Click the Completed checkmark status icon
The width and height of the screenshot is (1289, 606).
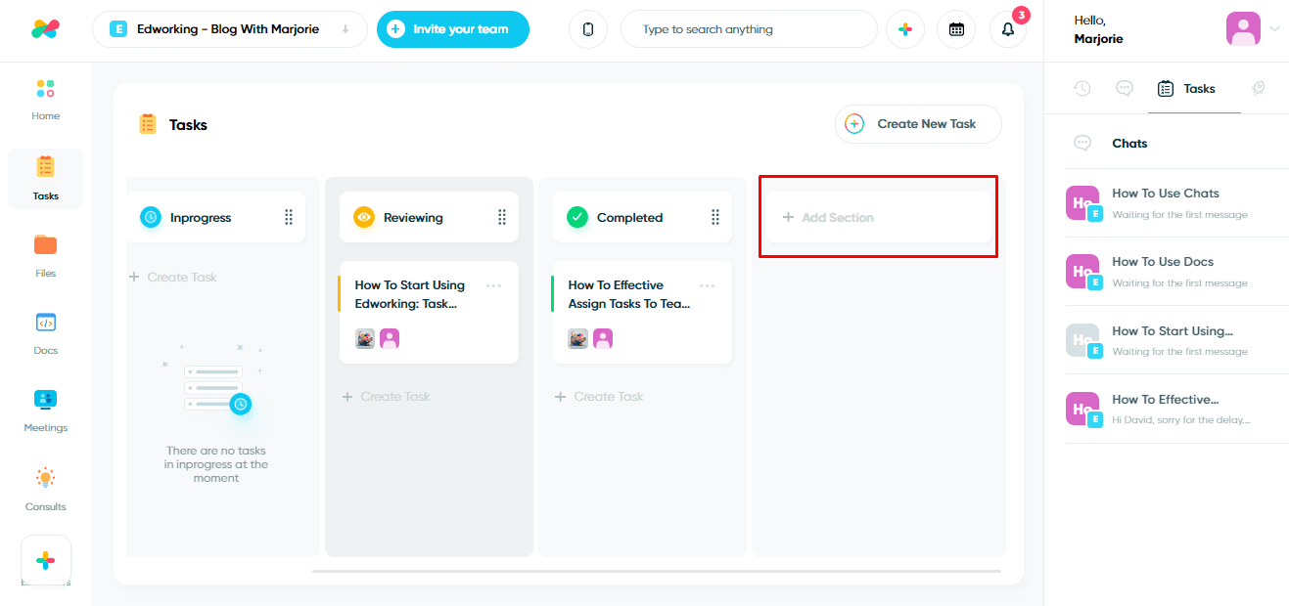(577, 217)
